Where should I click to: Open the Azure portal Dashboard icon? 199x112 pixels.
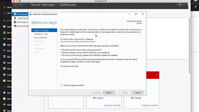tap(4, 27)
